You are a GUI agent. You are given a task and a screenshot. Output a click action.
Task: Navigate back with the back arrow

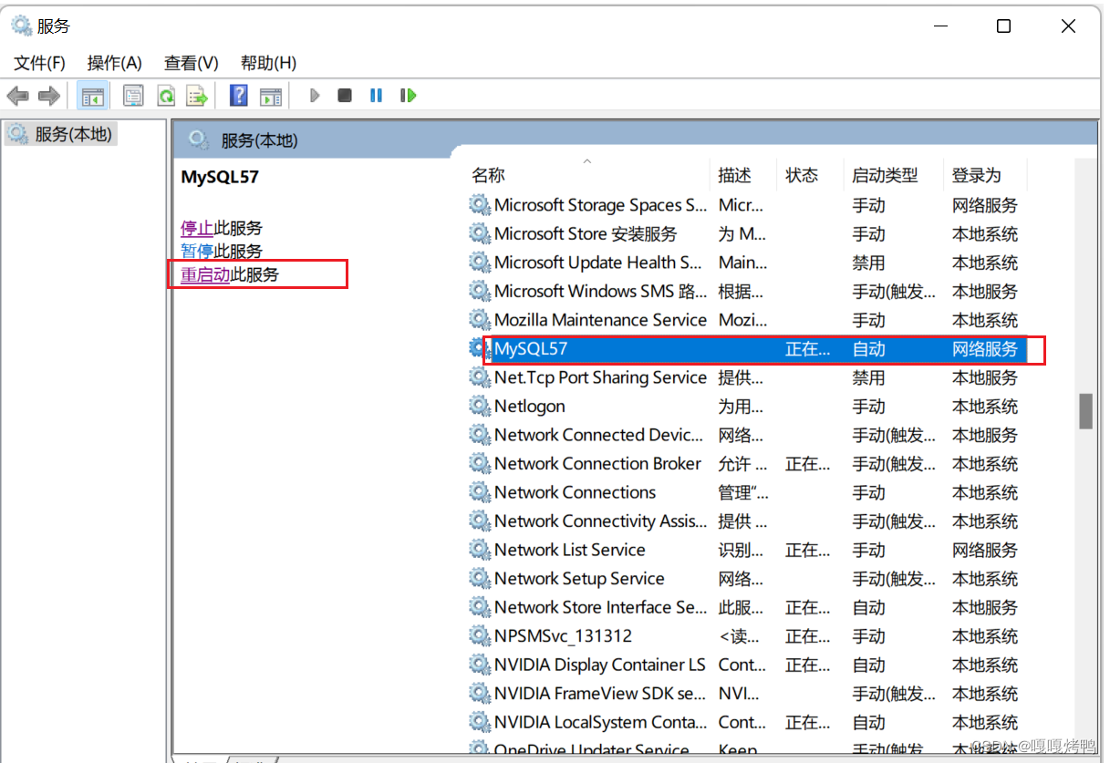[x=18, y=95]
